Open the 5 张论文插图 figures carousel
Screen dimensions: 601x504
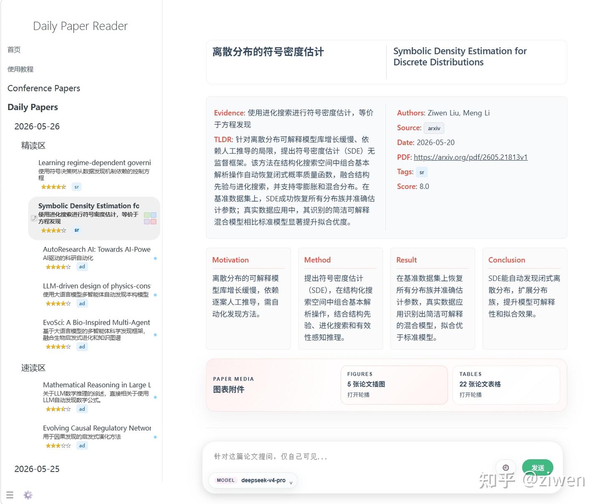(394, 385)
